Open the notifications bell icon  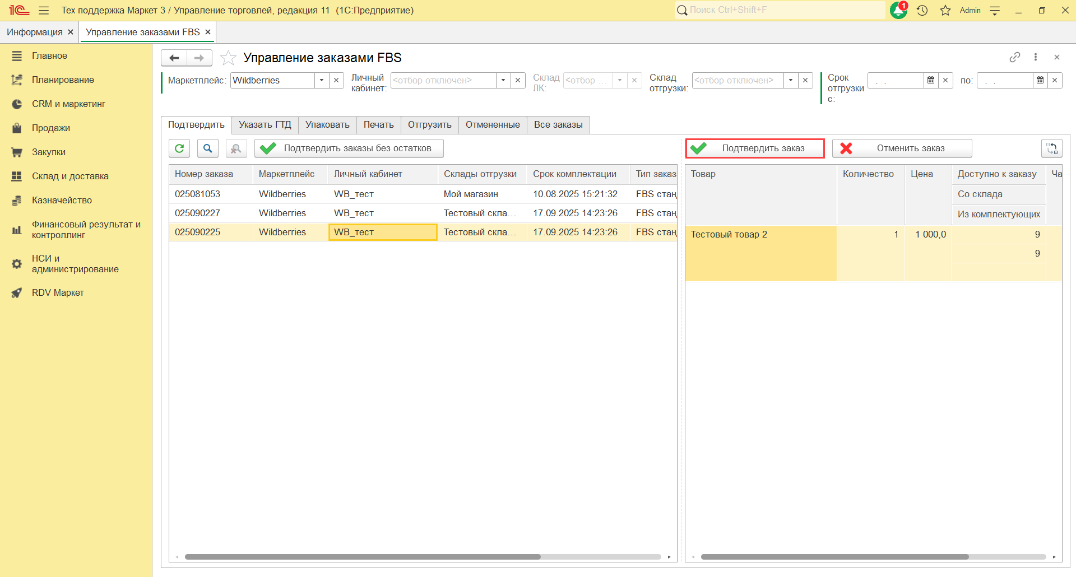coord(898,10)
